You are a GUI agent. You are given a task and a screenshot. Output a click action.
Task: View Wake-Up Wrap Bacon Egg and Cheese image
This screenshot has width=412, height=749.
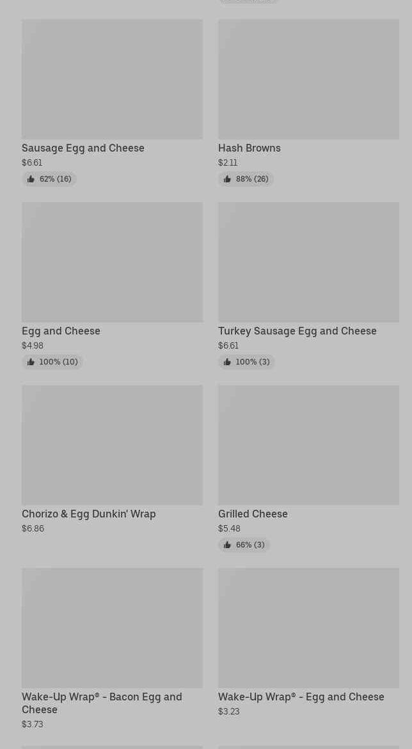(x=112, y=627)
